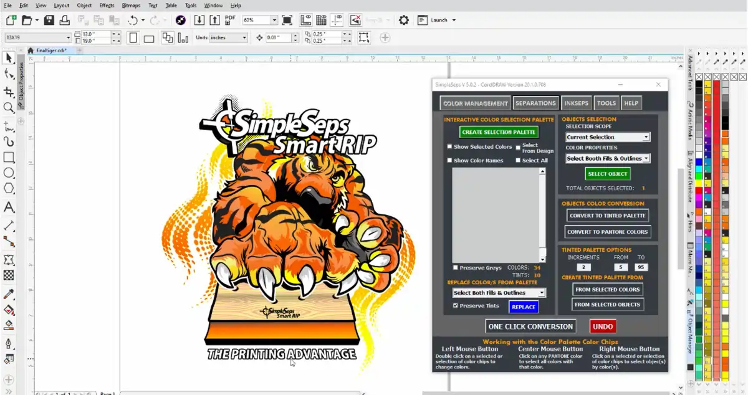
Task: Switch to the INKSEPS tab
Action: [x=575, y=103]
